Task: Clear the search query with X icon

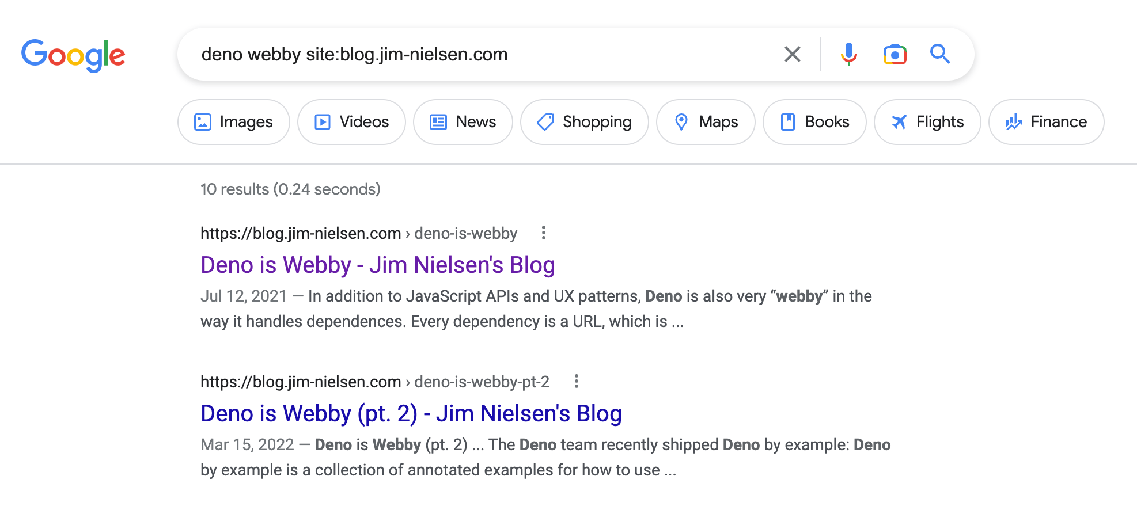Action: point(793,54)
